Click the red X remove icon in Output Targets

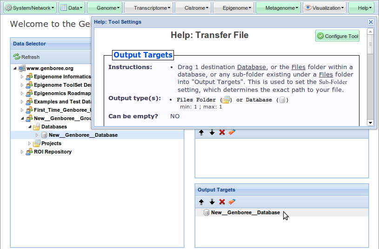pos(222,202)
